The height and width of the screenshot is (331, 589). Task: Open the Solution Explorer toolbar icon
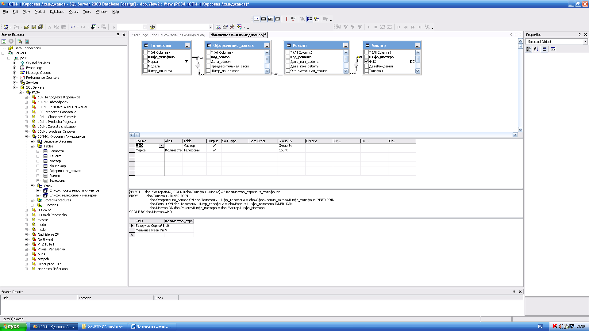pyautogui.click(x=218, y=27)
